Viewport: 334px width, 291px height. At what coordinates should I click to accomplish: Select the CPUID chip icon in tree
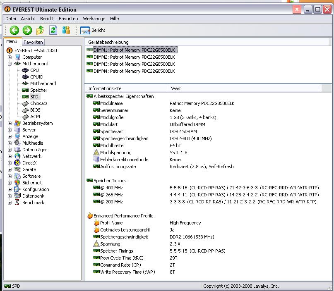pos(25,77)
